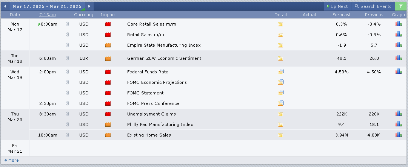Click orange impact icon for Existing Home Sales

click(108, 135)
